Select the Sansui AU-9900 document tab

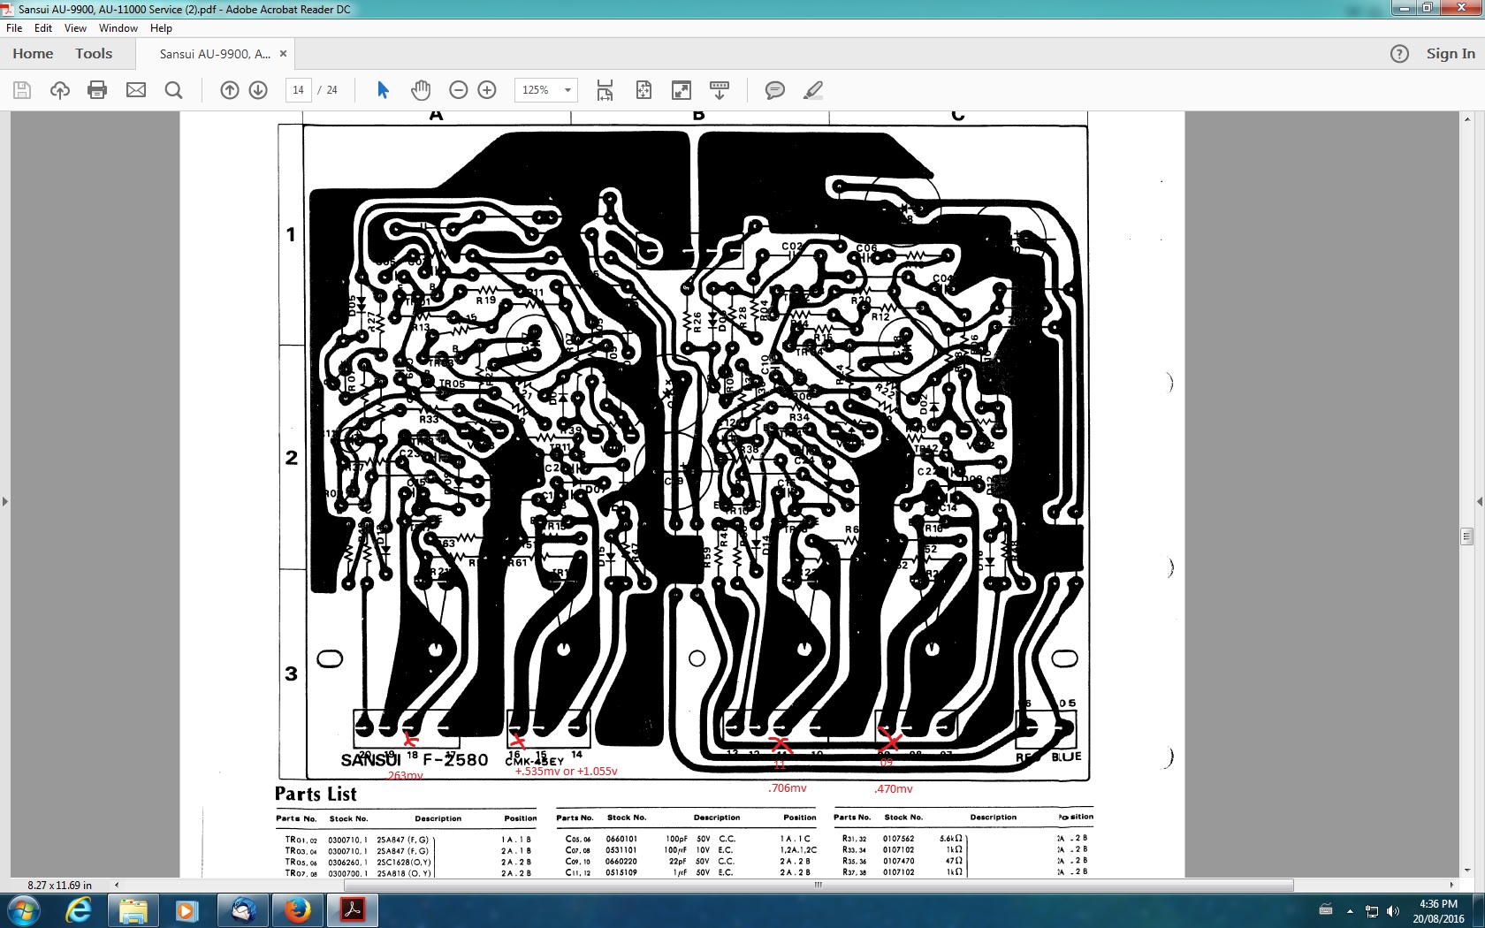pyautogui.click(x=215, y=54)
